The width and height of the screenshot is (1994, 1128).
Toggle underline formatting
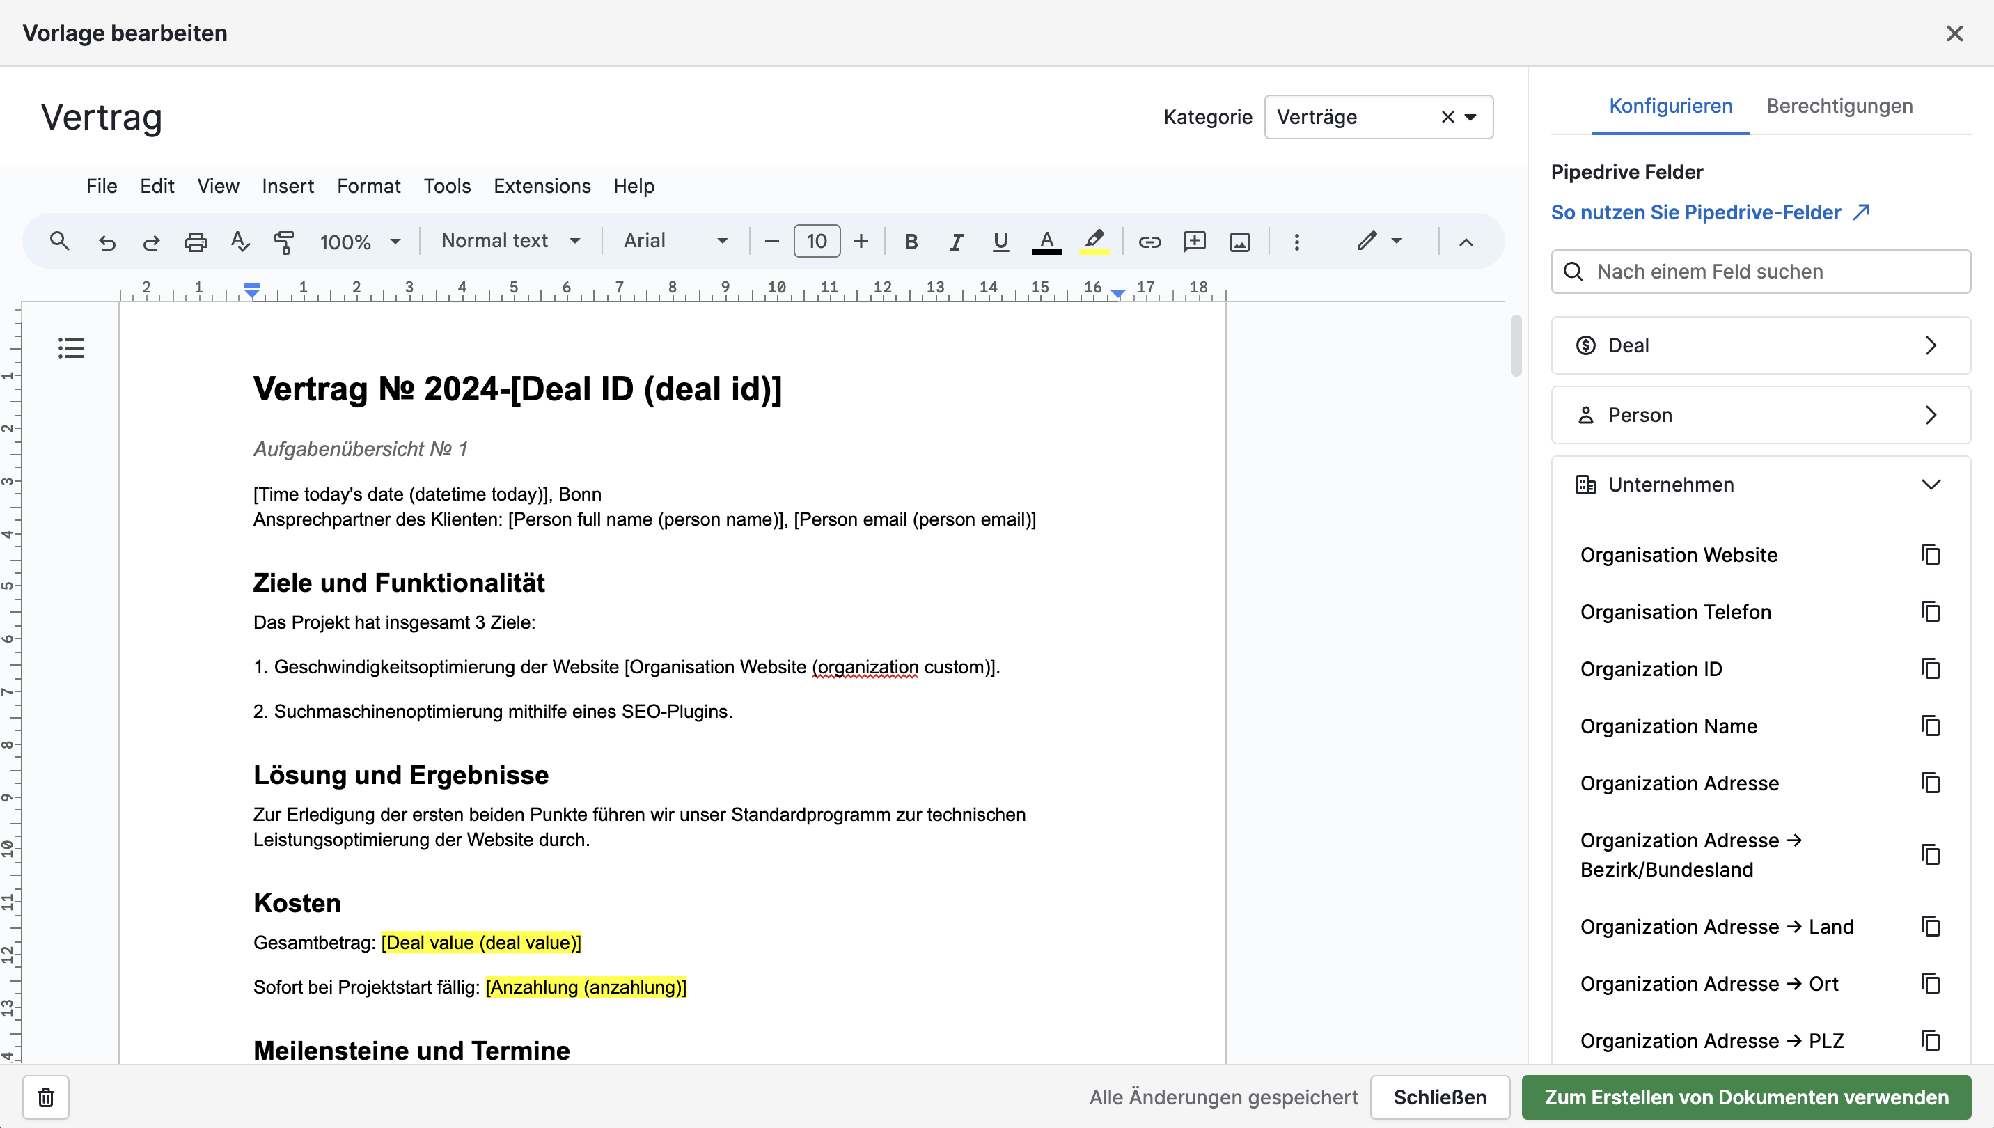(1000, 242)
